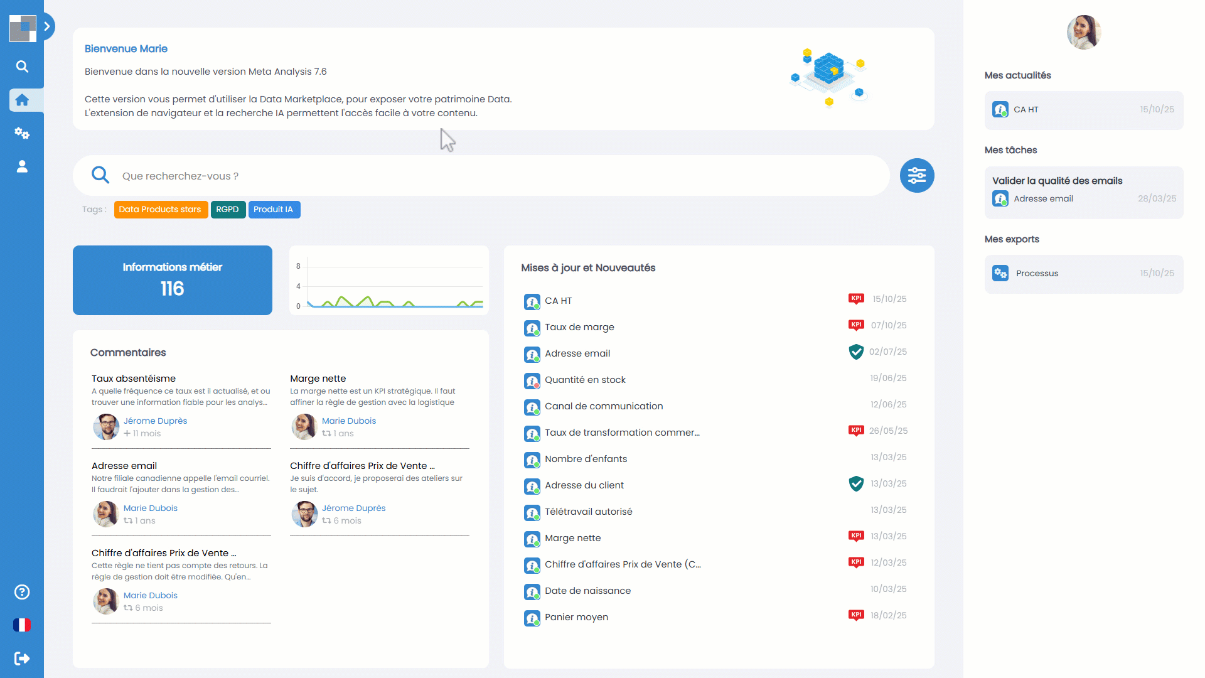Click the help question mark icon
This screenshot has width=1205, height=678.
coord(22,592)
